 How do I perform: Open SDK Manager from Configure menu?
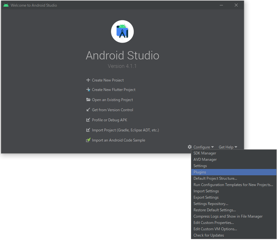point(234,153)
